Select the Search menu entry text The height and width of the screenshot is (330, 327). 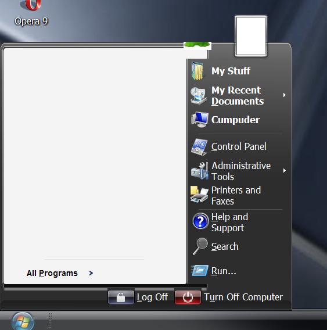point(225,246)
